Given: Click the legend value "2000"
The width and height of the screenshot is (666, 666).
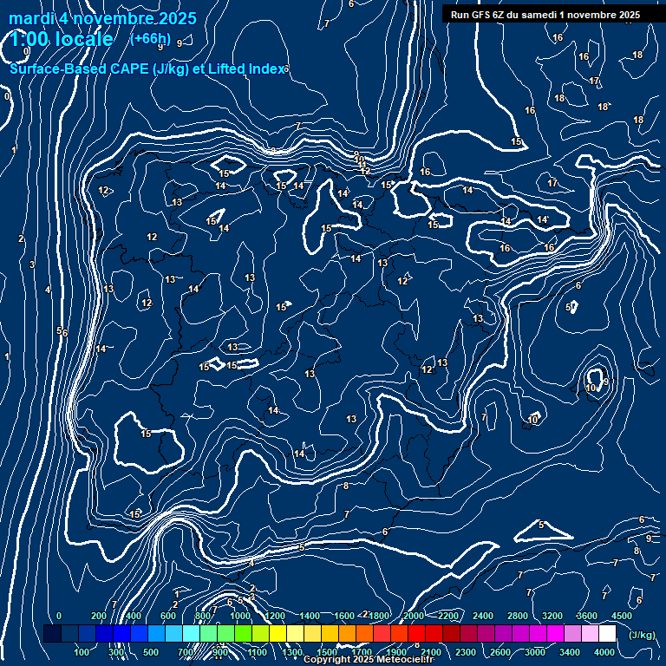Looking at the screenshot, I should click(414, 616).
